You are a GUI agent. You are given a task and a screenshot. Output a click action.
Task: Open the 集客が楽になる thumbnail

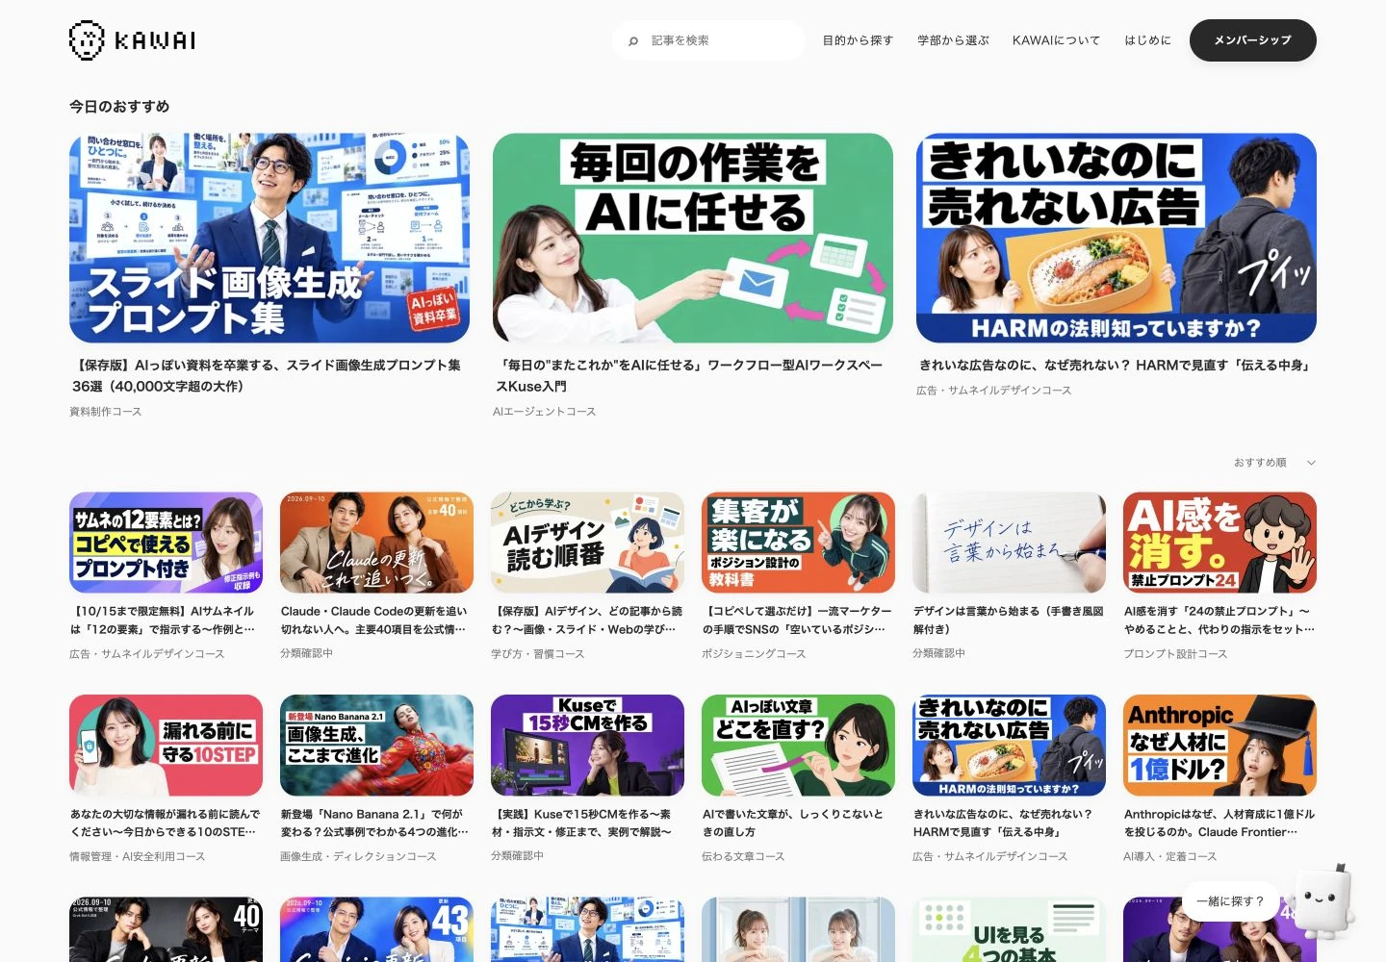(798, 543)
